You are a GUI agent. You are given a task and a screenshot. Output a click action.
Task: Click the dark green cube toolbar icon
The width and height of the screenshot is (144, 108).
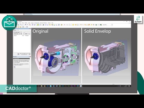101,25
